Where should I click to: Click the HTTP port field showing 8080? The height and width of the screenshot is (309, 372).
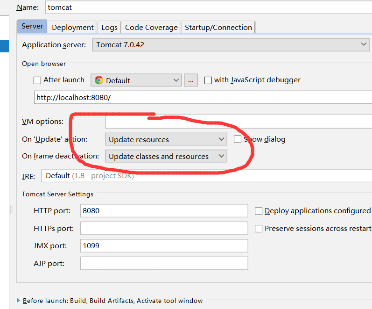pyautogui.click(x=164, y=210)
